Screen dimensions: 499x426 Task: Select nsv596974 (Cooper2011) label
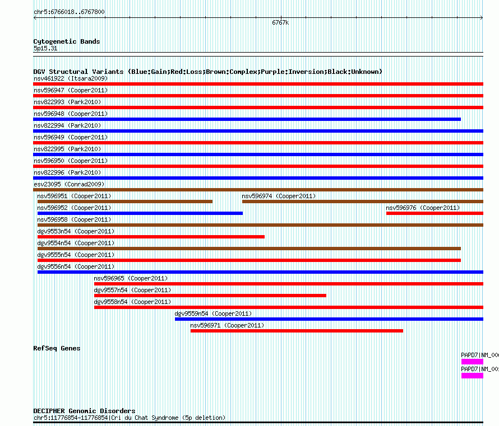(279, 196)
